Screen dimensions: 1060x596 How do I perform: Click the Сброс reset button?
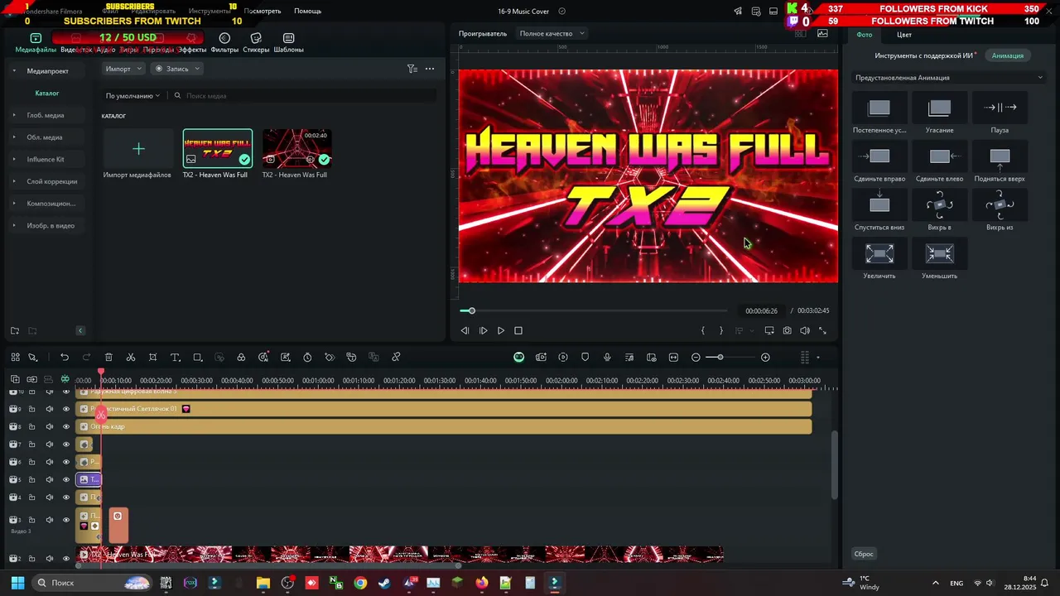[864, 554]
